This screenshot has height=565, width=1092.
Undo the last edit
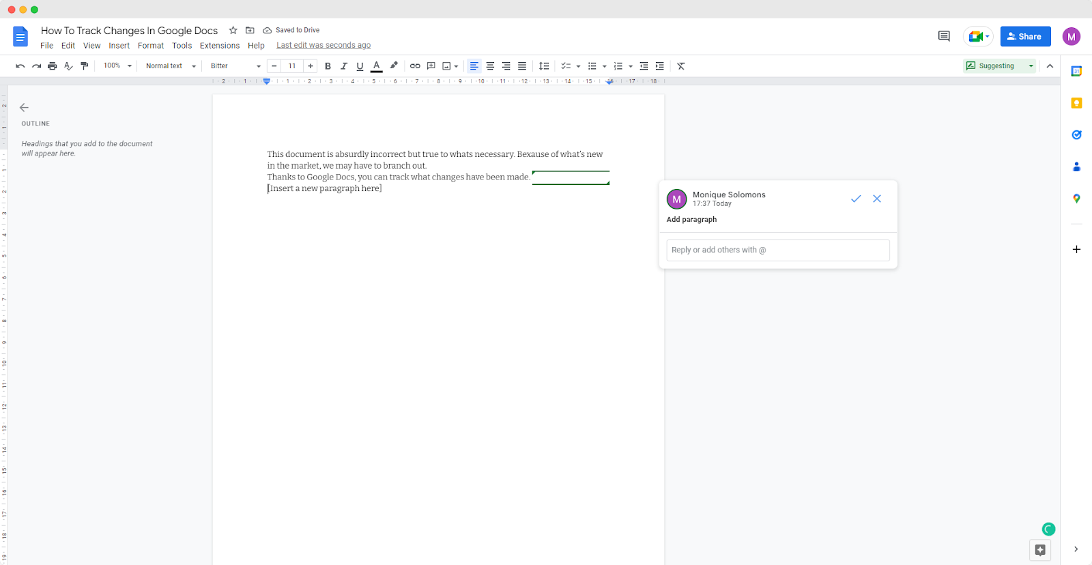(20, 66)
